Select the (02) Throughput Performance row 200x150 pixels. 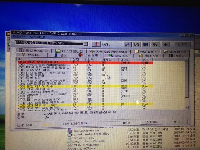tap(85, 65)
